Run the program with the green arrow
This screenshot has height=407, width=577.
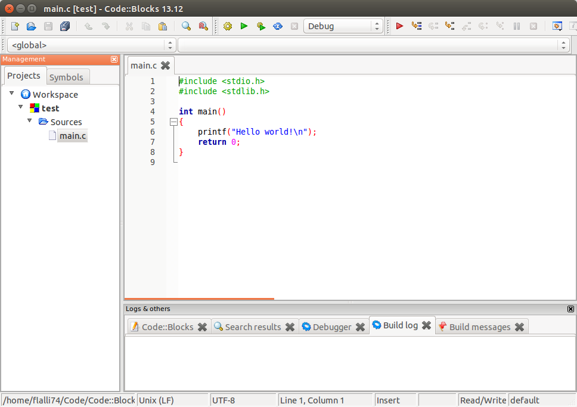pos(244,26)
